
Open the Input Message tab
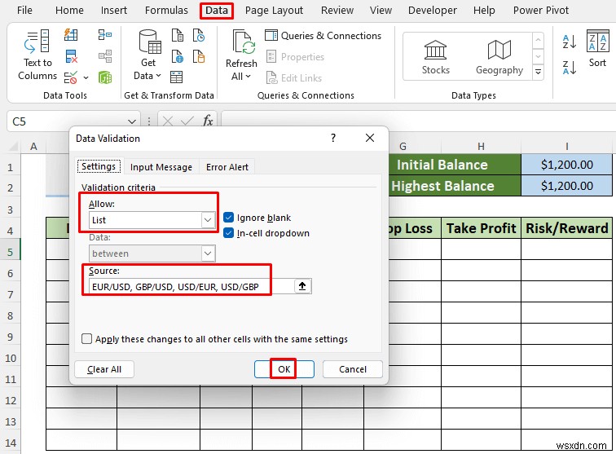pyautogui.click(x=161, y=167)
